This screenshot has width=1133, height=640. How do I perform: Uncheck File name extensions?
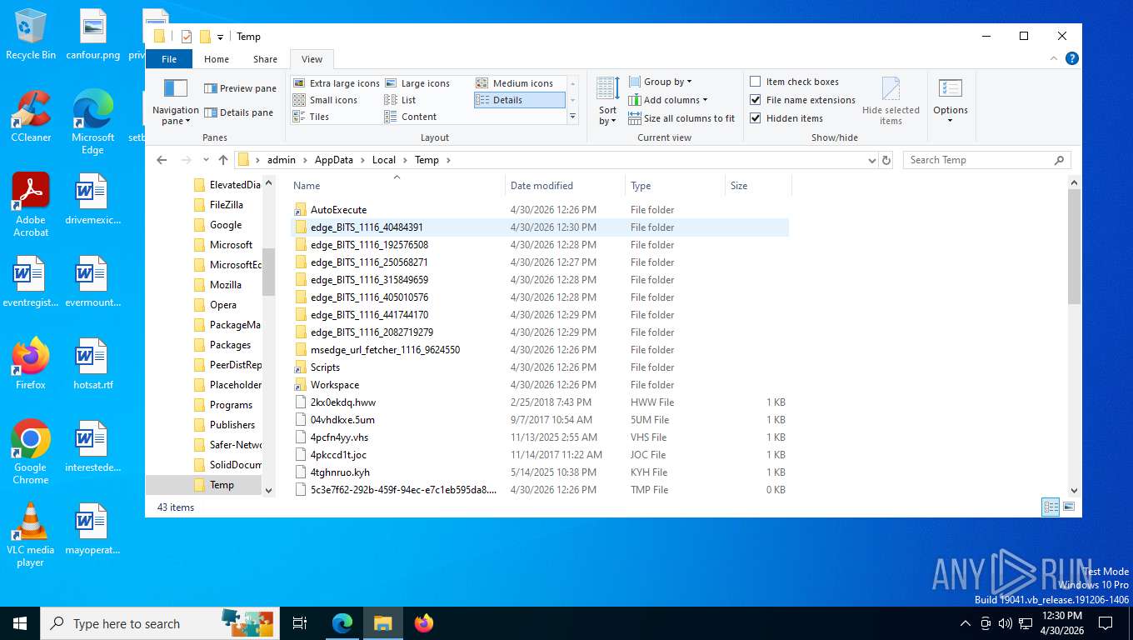coord(802,100)
